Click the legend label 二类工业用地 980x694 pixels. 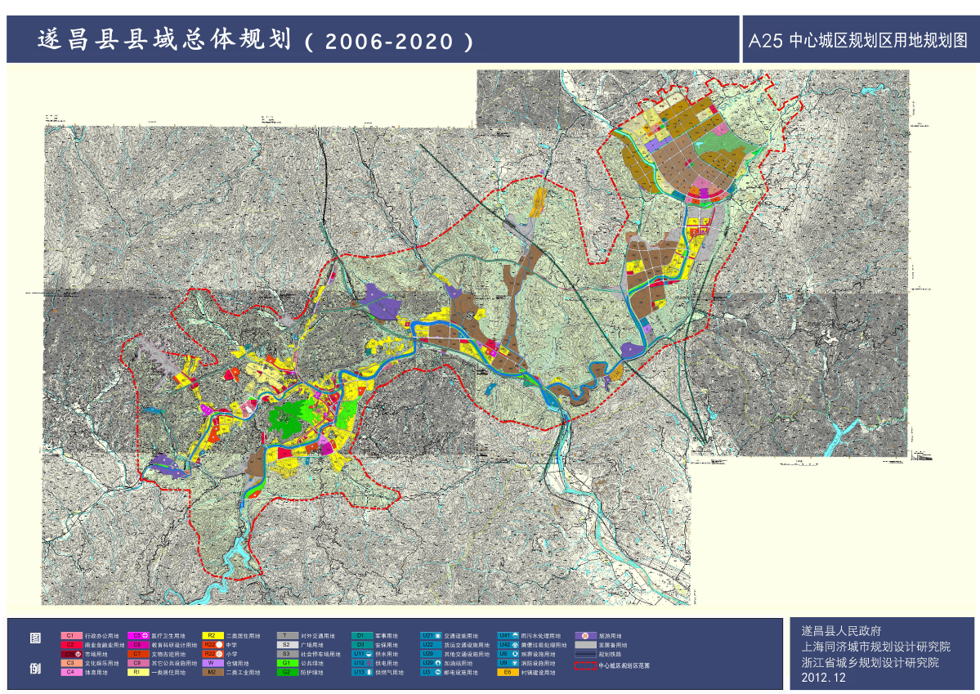(x=243, y=673)
